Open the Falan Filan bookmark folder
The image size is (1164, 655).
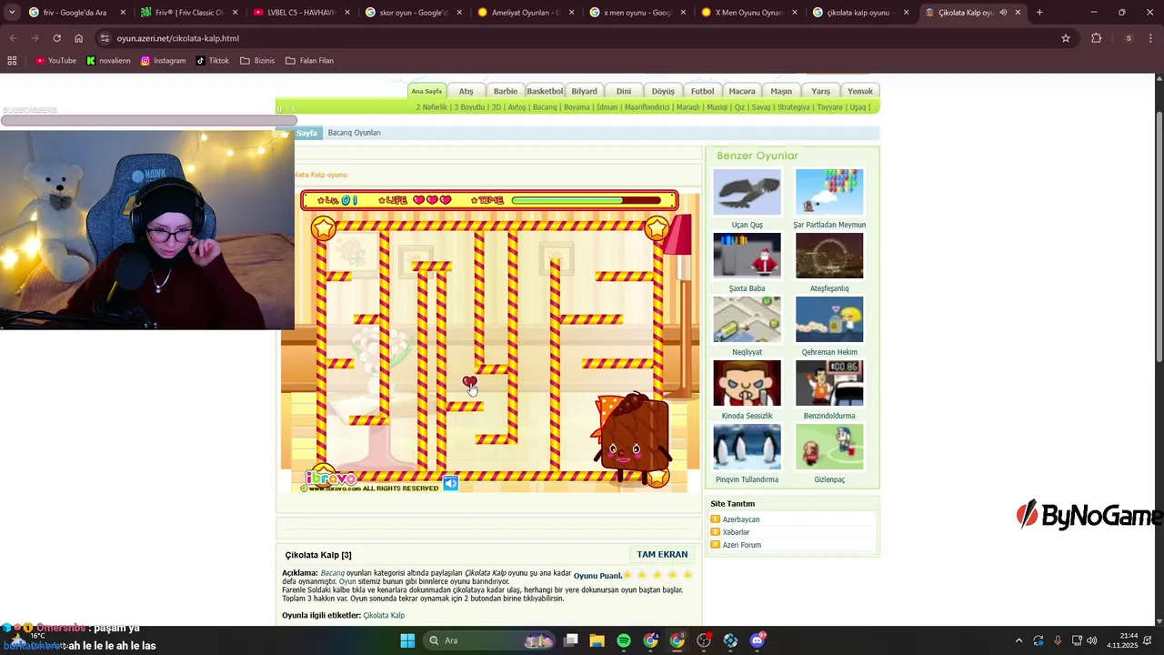(309, 61)
